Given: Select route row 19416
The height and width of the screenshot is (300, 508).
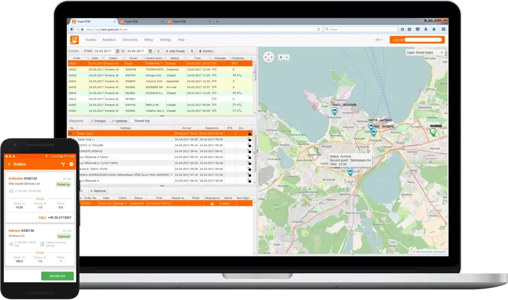Looking at the screenshot, I should [x=160, y=93].
